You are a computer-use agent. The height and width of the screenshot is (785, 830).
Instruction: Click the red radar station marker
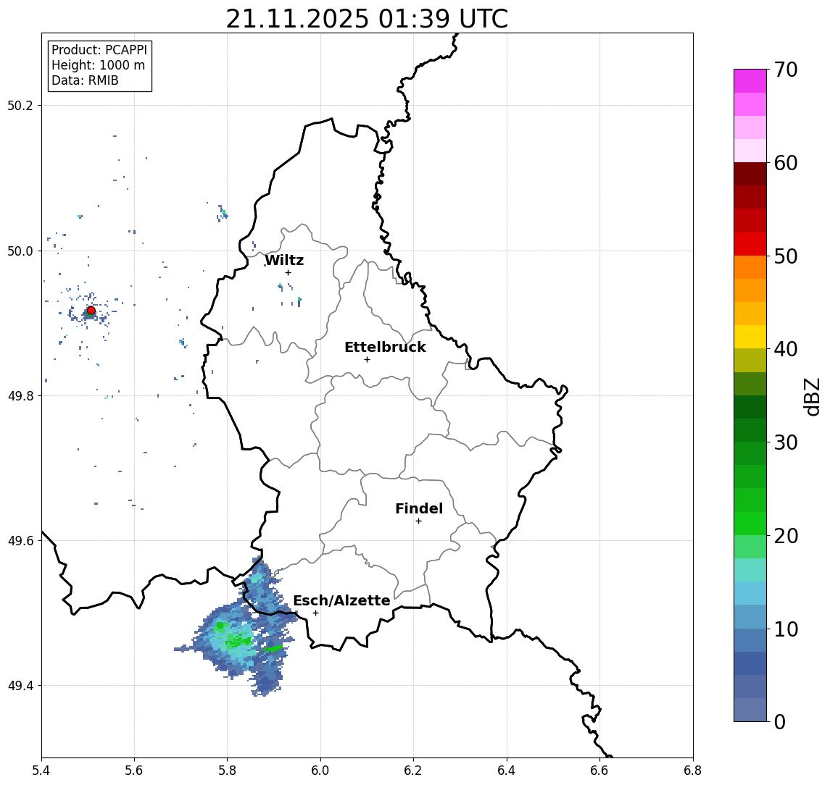(91, 311)
